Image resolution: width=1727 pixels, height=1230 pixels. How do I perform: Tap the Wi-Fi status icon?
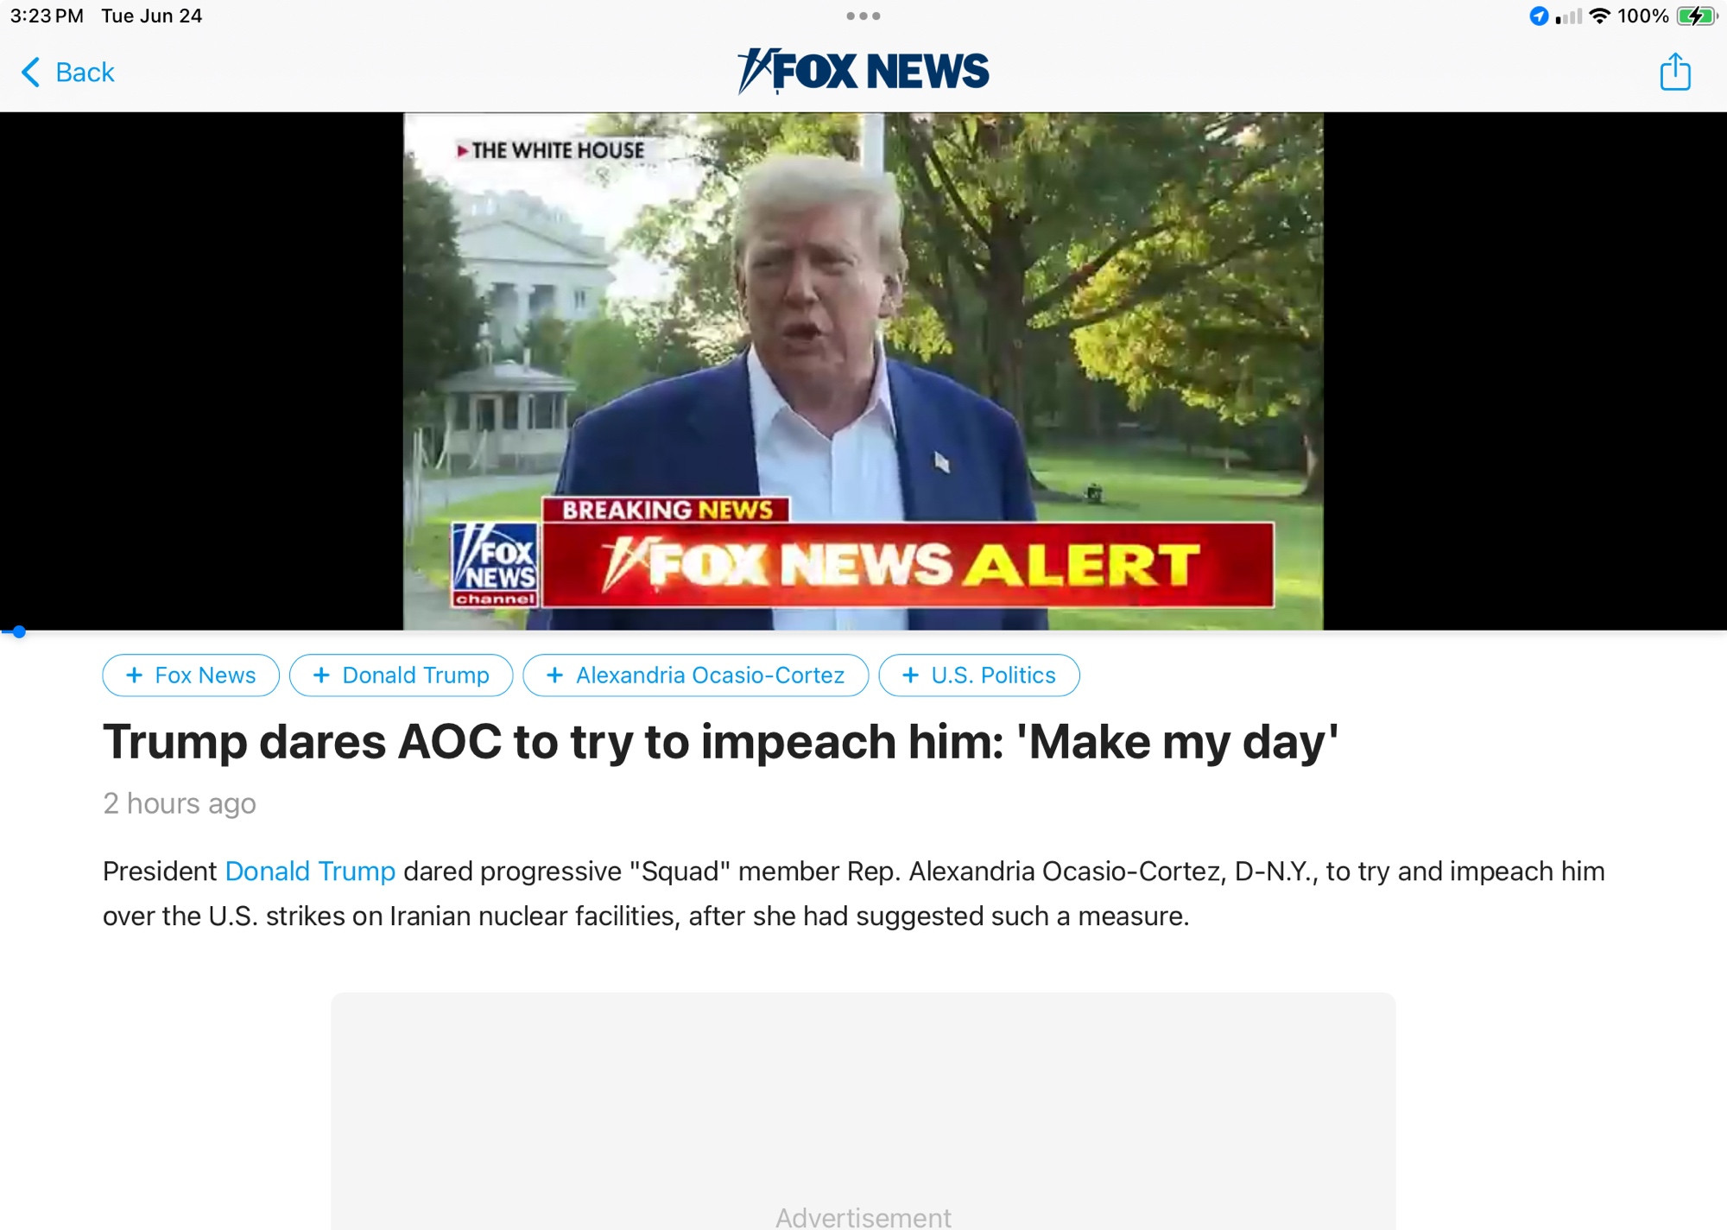tap(1599, 16)
